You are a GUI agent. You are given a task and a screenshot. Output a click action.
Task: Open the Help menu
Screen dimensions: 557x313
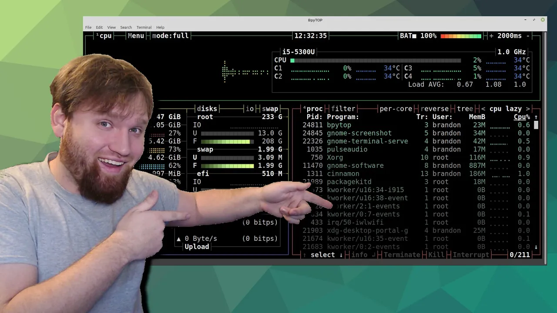pos(160,27)
